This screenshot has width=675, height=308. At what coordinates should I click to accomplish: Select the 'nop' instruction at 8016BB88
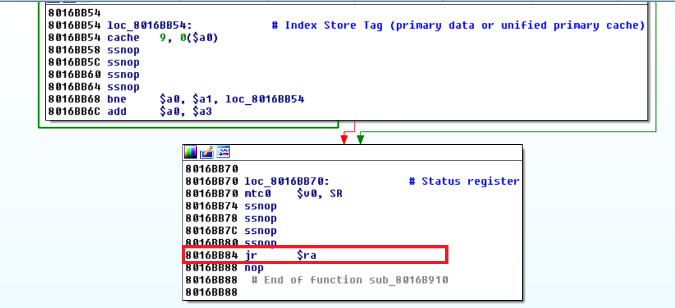254,267
